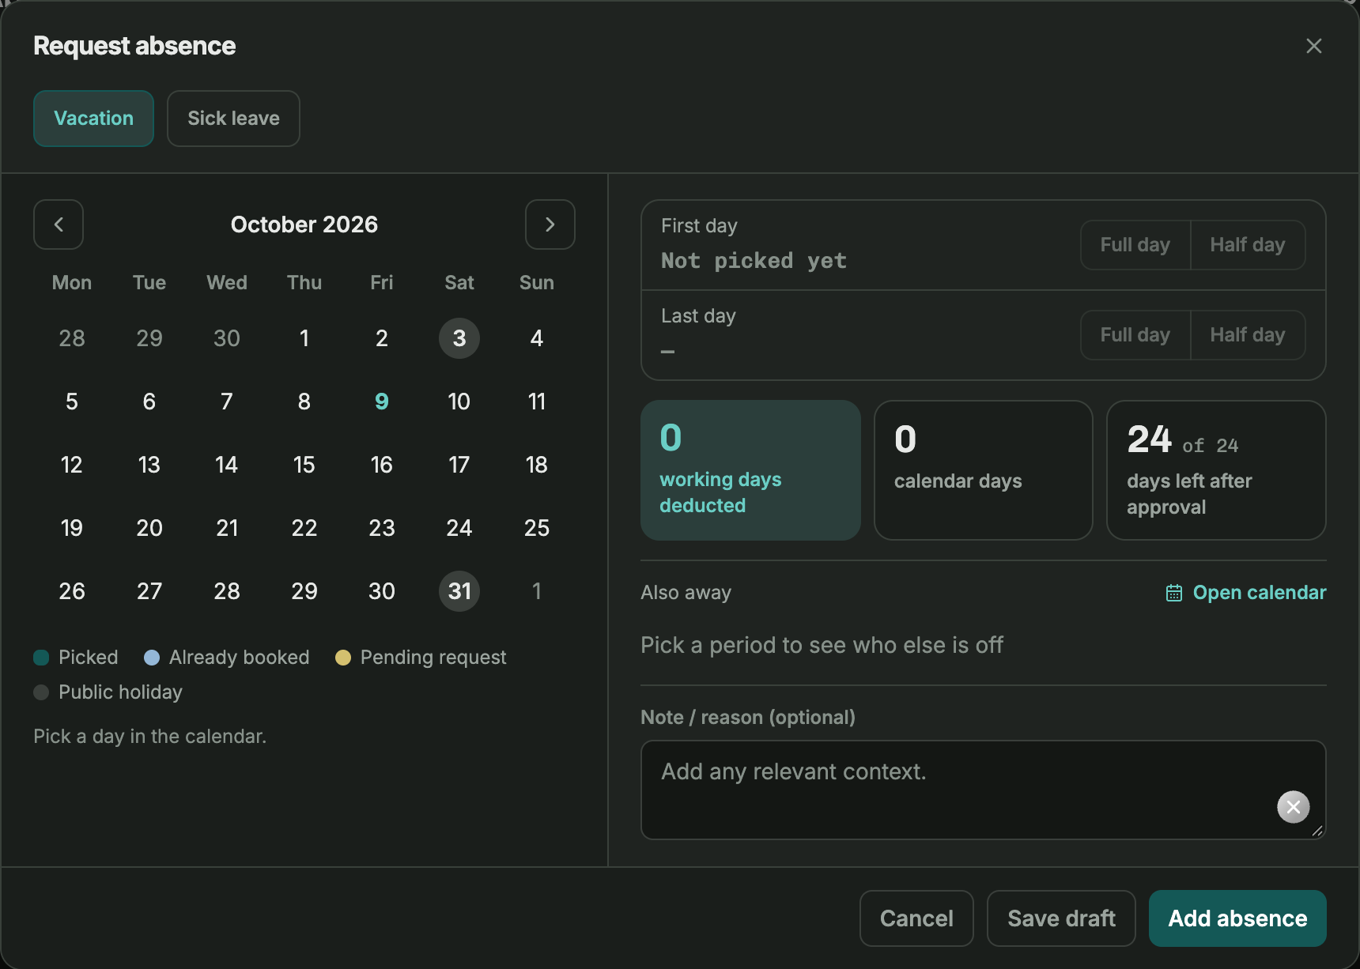
Task: Select October 12 in the calendar
Action: point(72,465)
